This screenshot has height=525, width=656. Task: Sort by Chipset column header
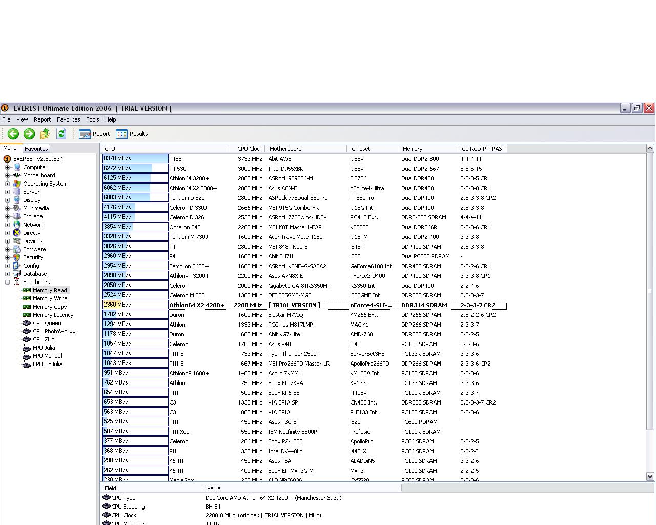[x=372, y=149]
